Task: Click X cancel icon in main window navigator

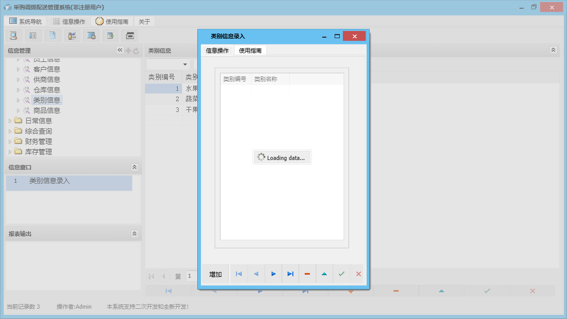Action: tap(532, 291)
